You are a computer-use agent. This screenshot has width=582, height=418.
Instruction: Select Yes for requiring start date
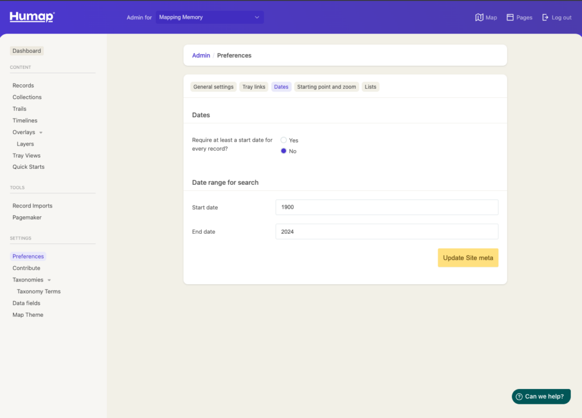284,140
